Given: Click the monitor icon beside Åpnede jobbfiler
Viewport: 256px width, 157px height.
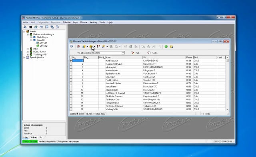Looking at the screenshot, I should [x=28, y=58].
